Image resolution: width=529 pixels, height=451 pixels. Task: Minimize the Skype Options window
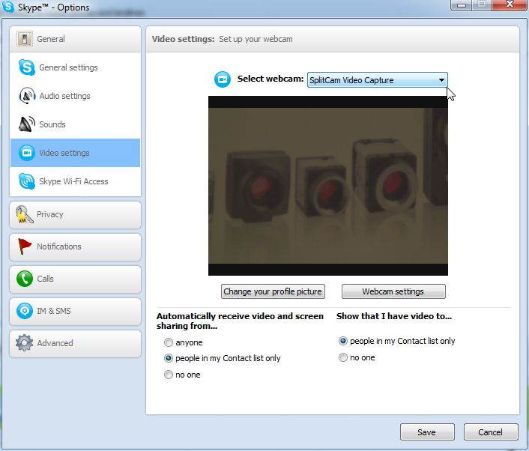click(461, 5)
